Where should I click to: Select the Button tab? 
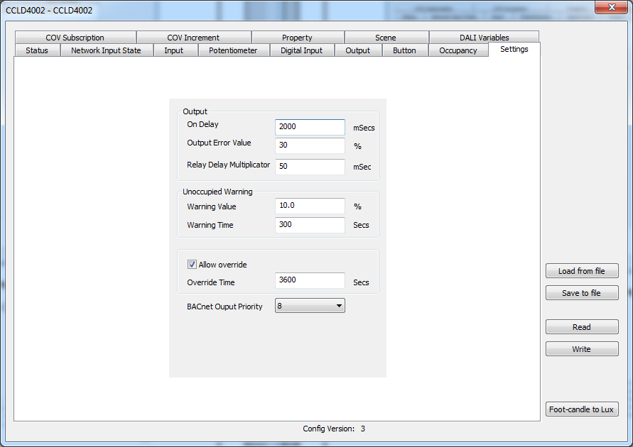404,50
